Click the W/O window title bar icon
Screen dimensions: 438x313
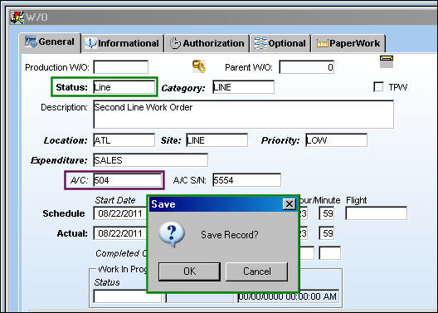pos(17,17)
